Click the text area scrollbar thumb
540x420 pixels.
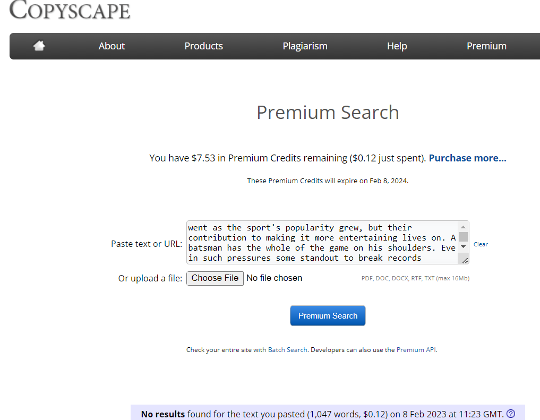coord(463,237)
